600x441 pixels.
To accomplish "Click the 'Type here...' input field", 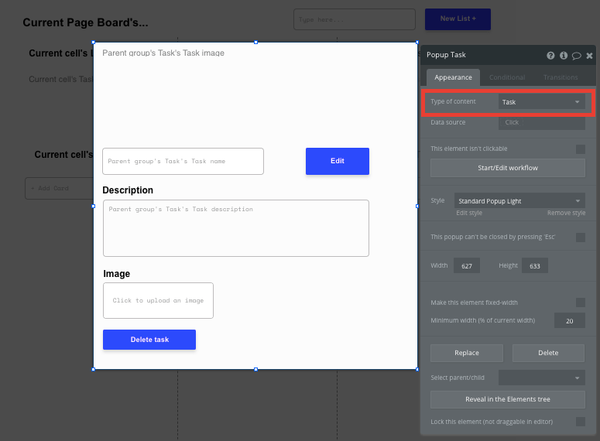I will (x=355, y=19).
